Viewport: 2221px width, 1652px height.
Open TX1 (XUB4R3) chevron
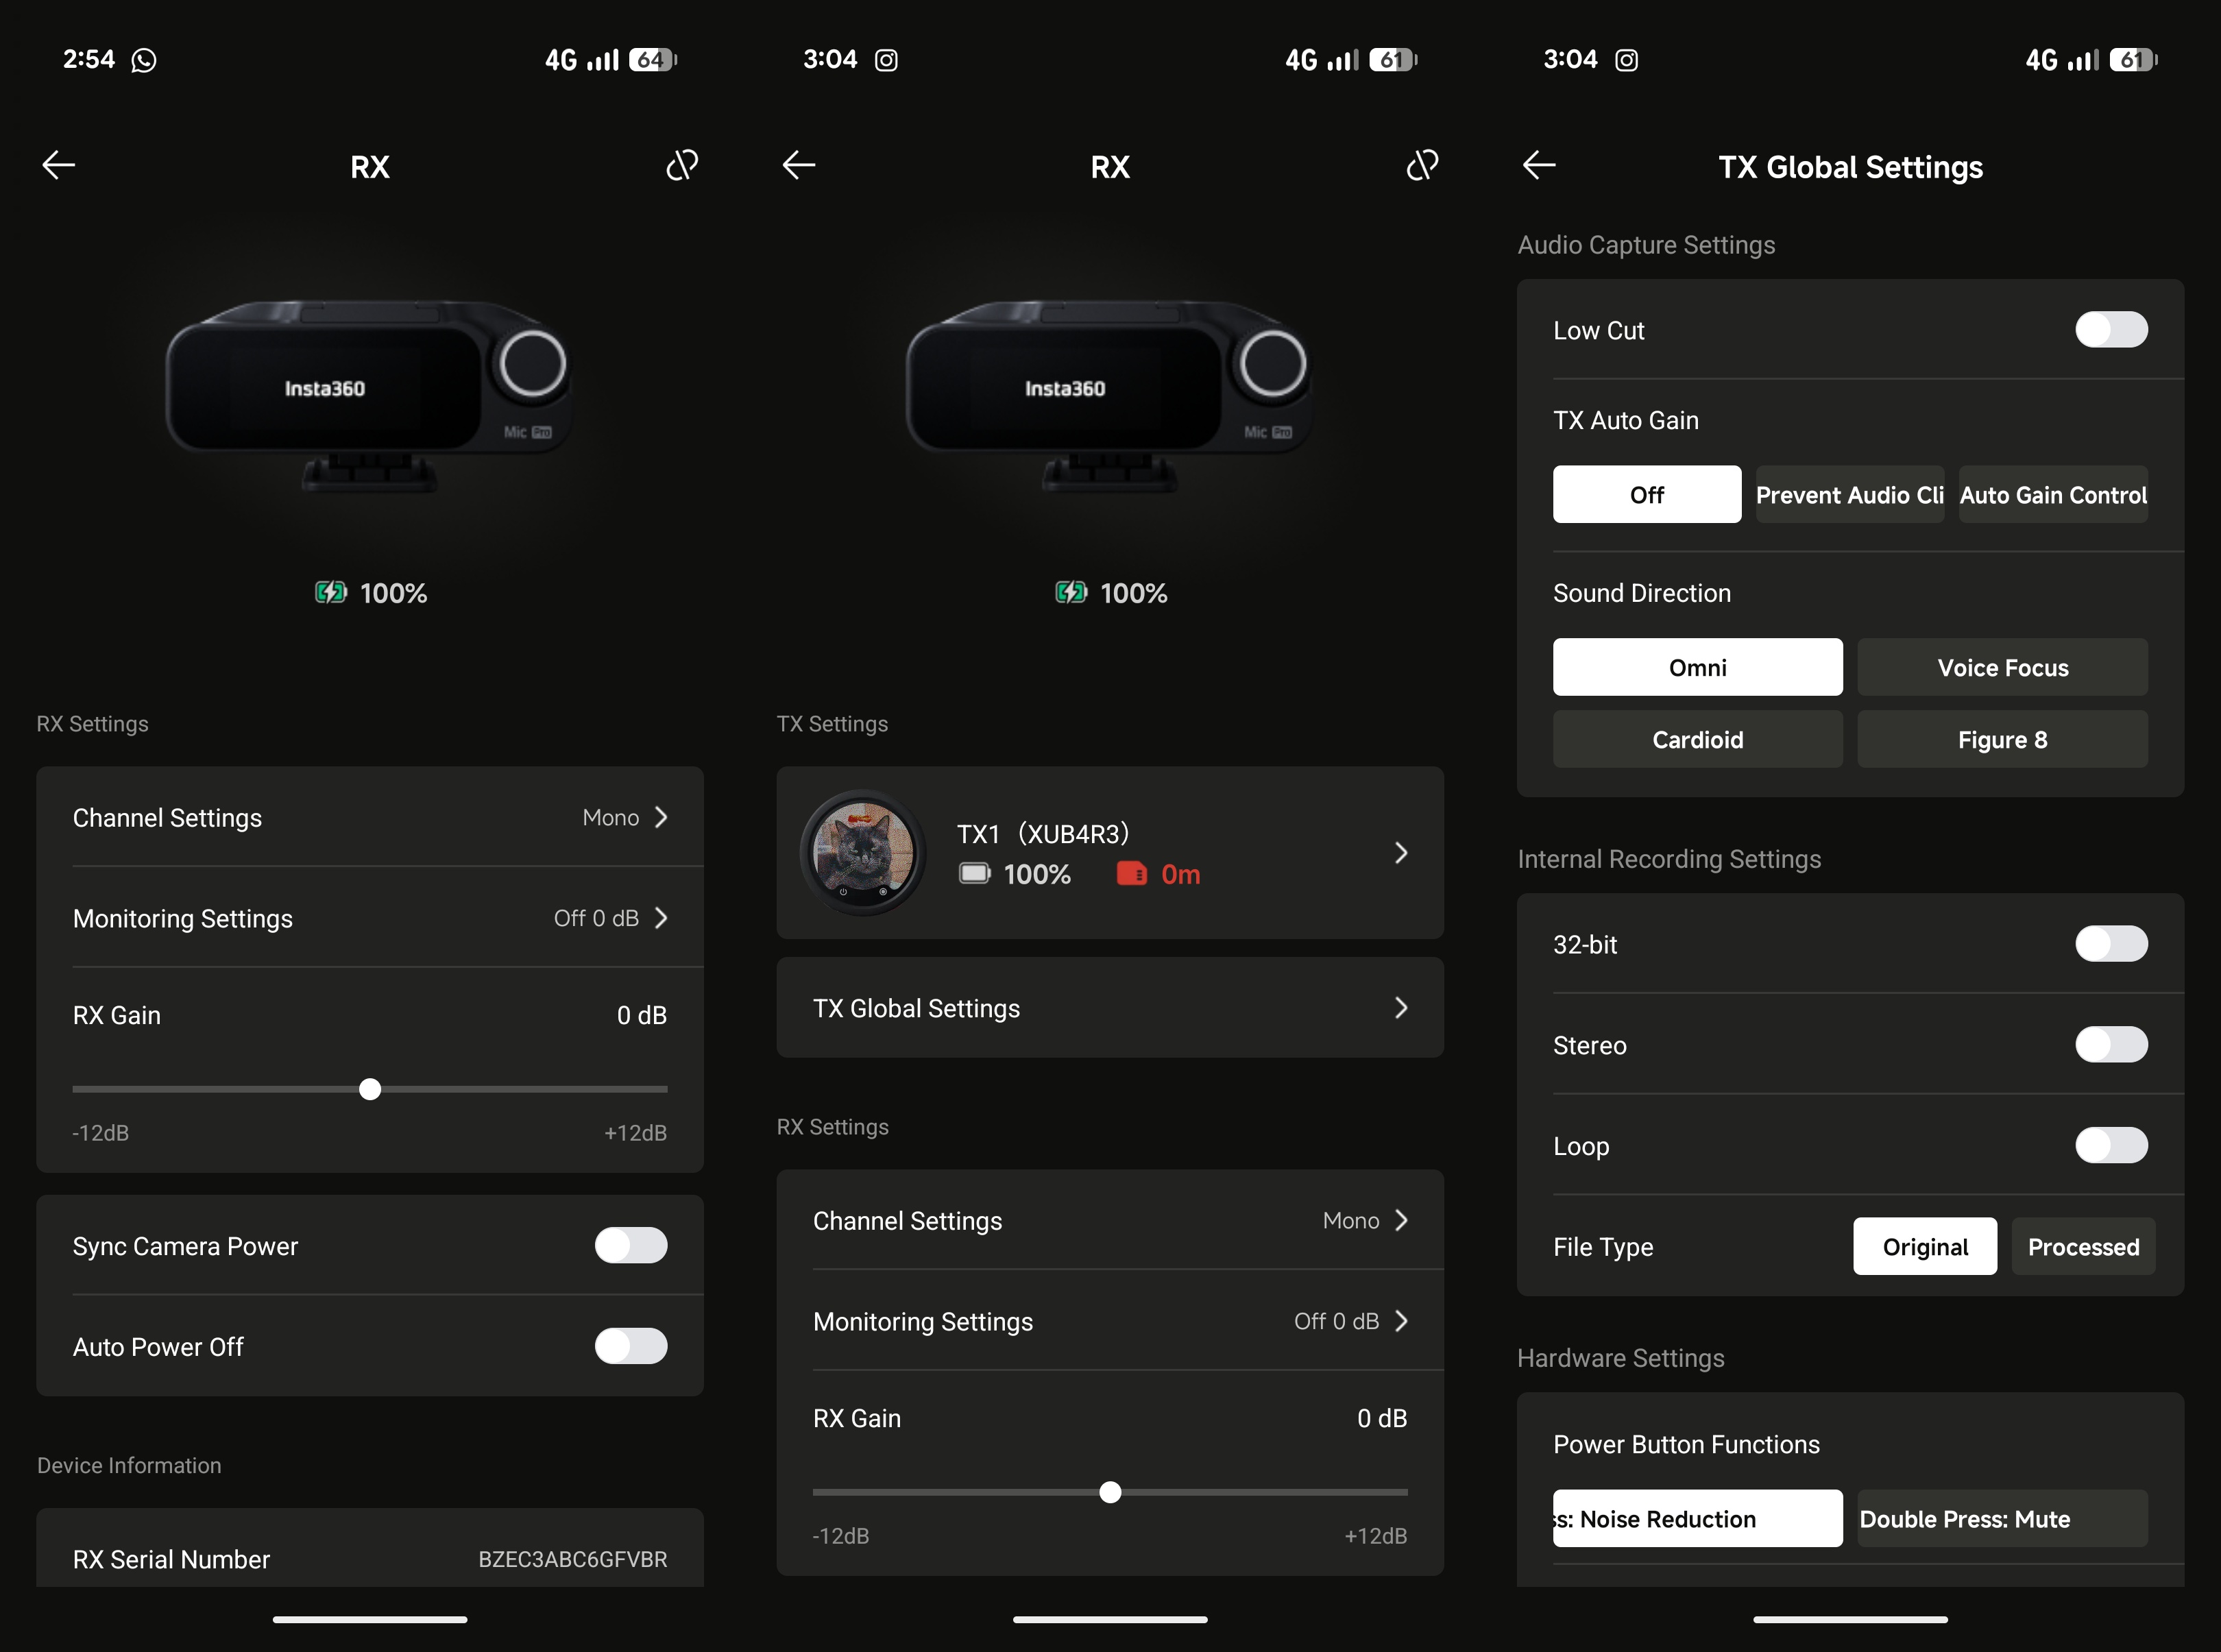coord(1401,853)
